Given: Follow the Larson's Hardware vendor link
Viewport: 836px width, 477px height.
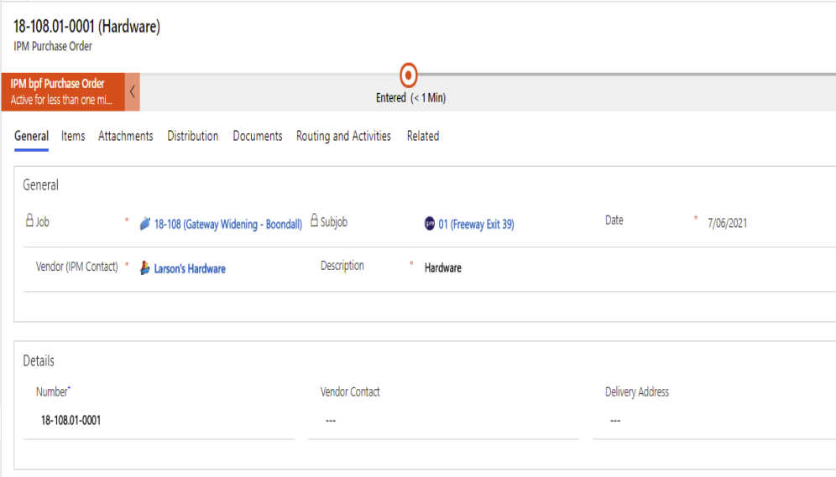Looking at the screenshot, I should point(190,269).
